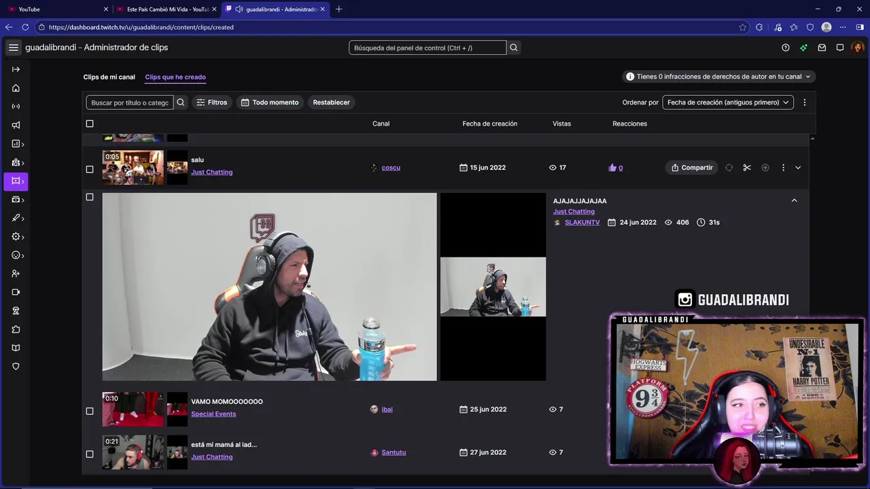870x489 pixels.
Task: Click the Restablecer reset button
Action: [331, 103]
